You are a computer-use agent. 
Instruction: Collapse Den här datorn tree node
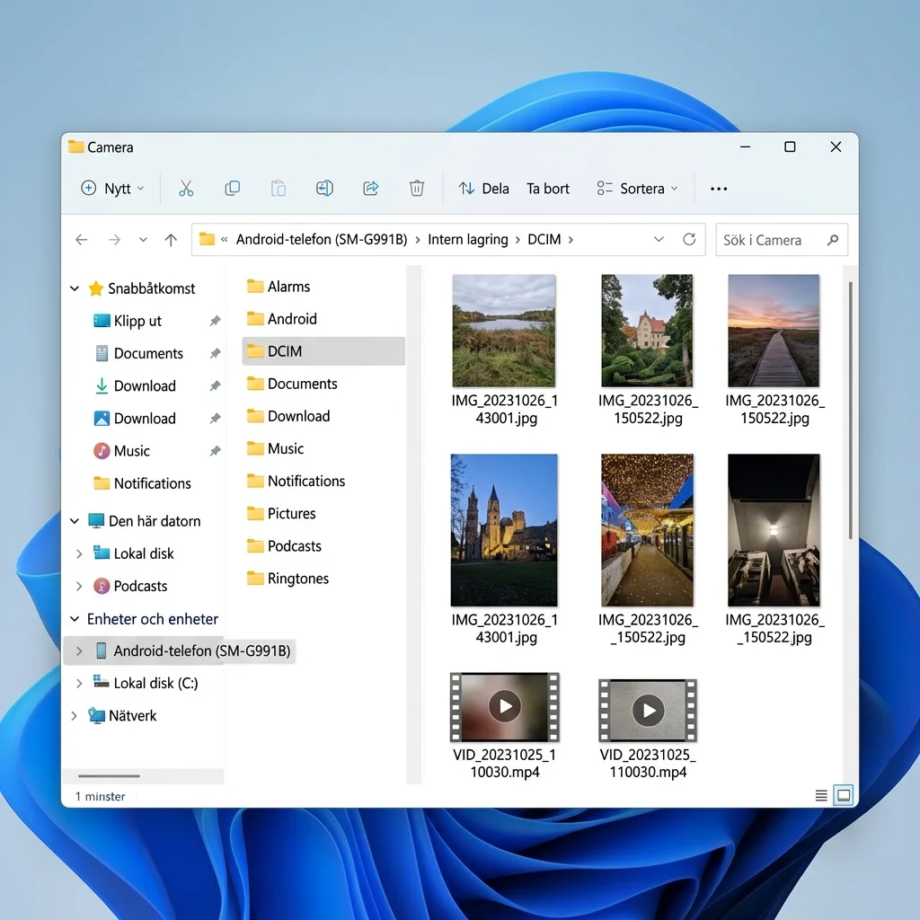(x=75, y=521)
